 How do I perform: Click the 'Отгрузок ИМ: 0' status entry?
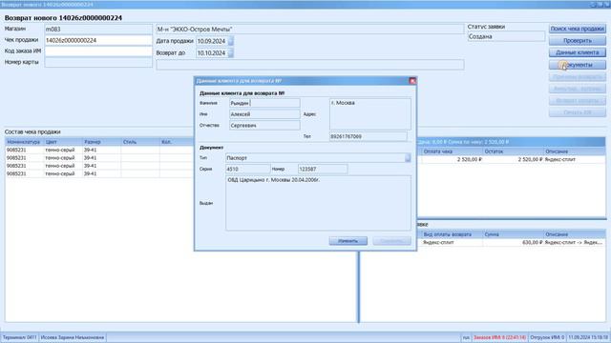[547, 337]
